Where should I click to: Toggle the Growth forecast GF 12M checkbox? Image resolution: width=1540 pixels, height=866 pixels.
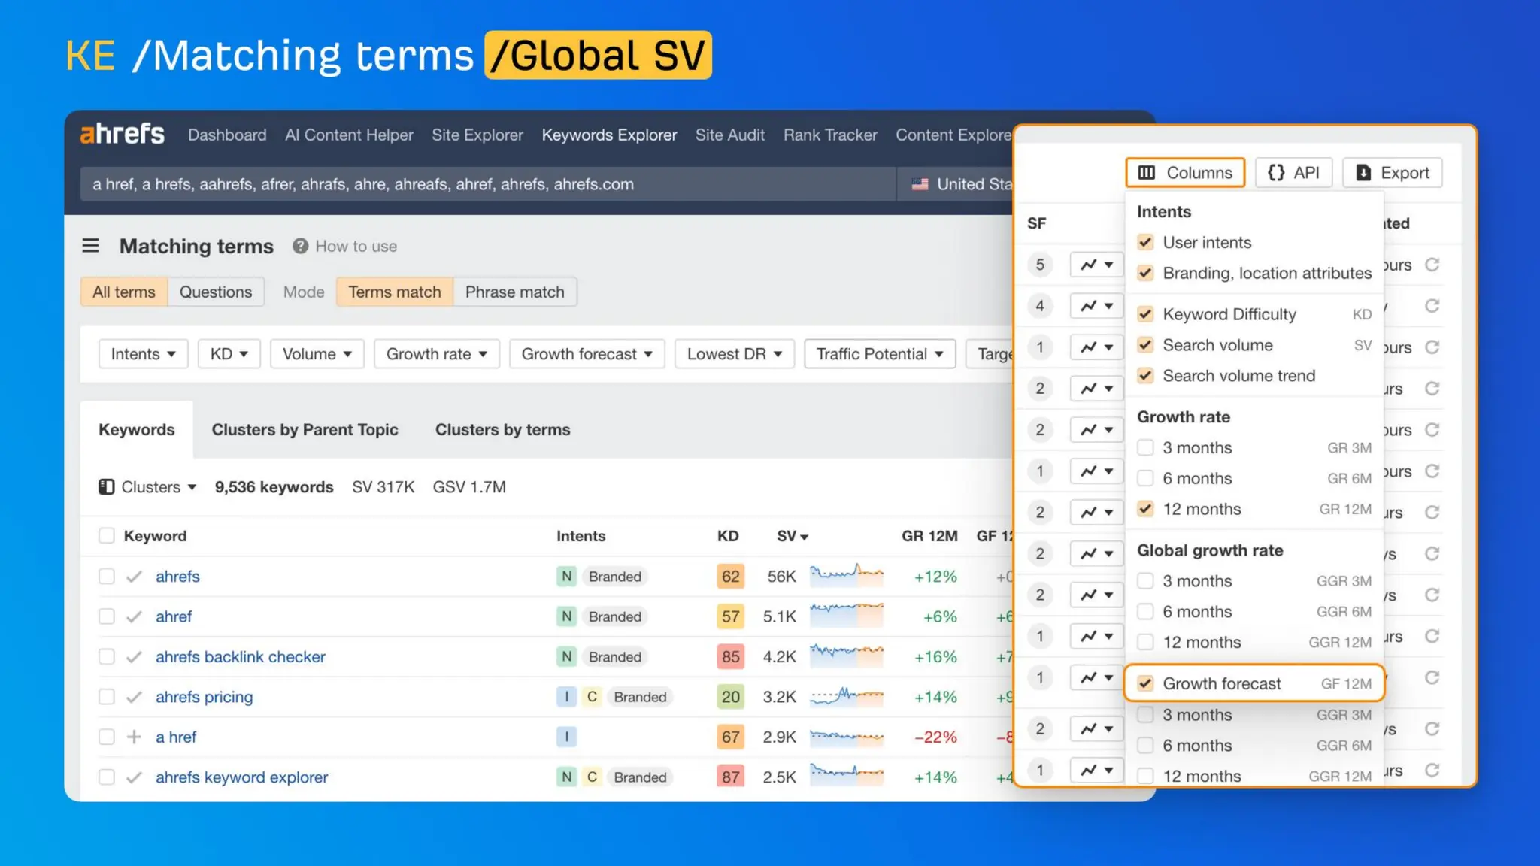[1145, 683]
